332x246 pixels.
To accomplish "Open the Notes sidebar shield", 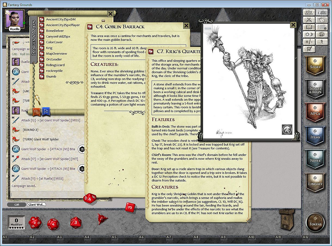I will point(315,160).
